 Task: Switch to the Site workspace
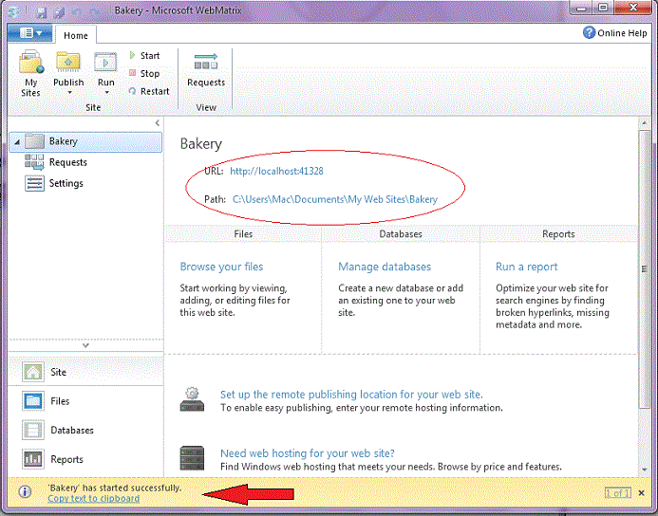tap(85, 372)
